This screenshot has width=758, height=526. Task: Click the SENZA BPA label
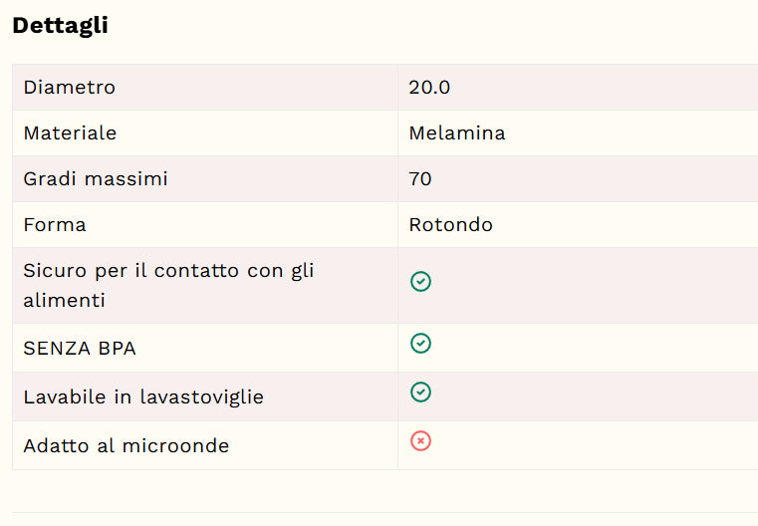[80, 348]
